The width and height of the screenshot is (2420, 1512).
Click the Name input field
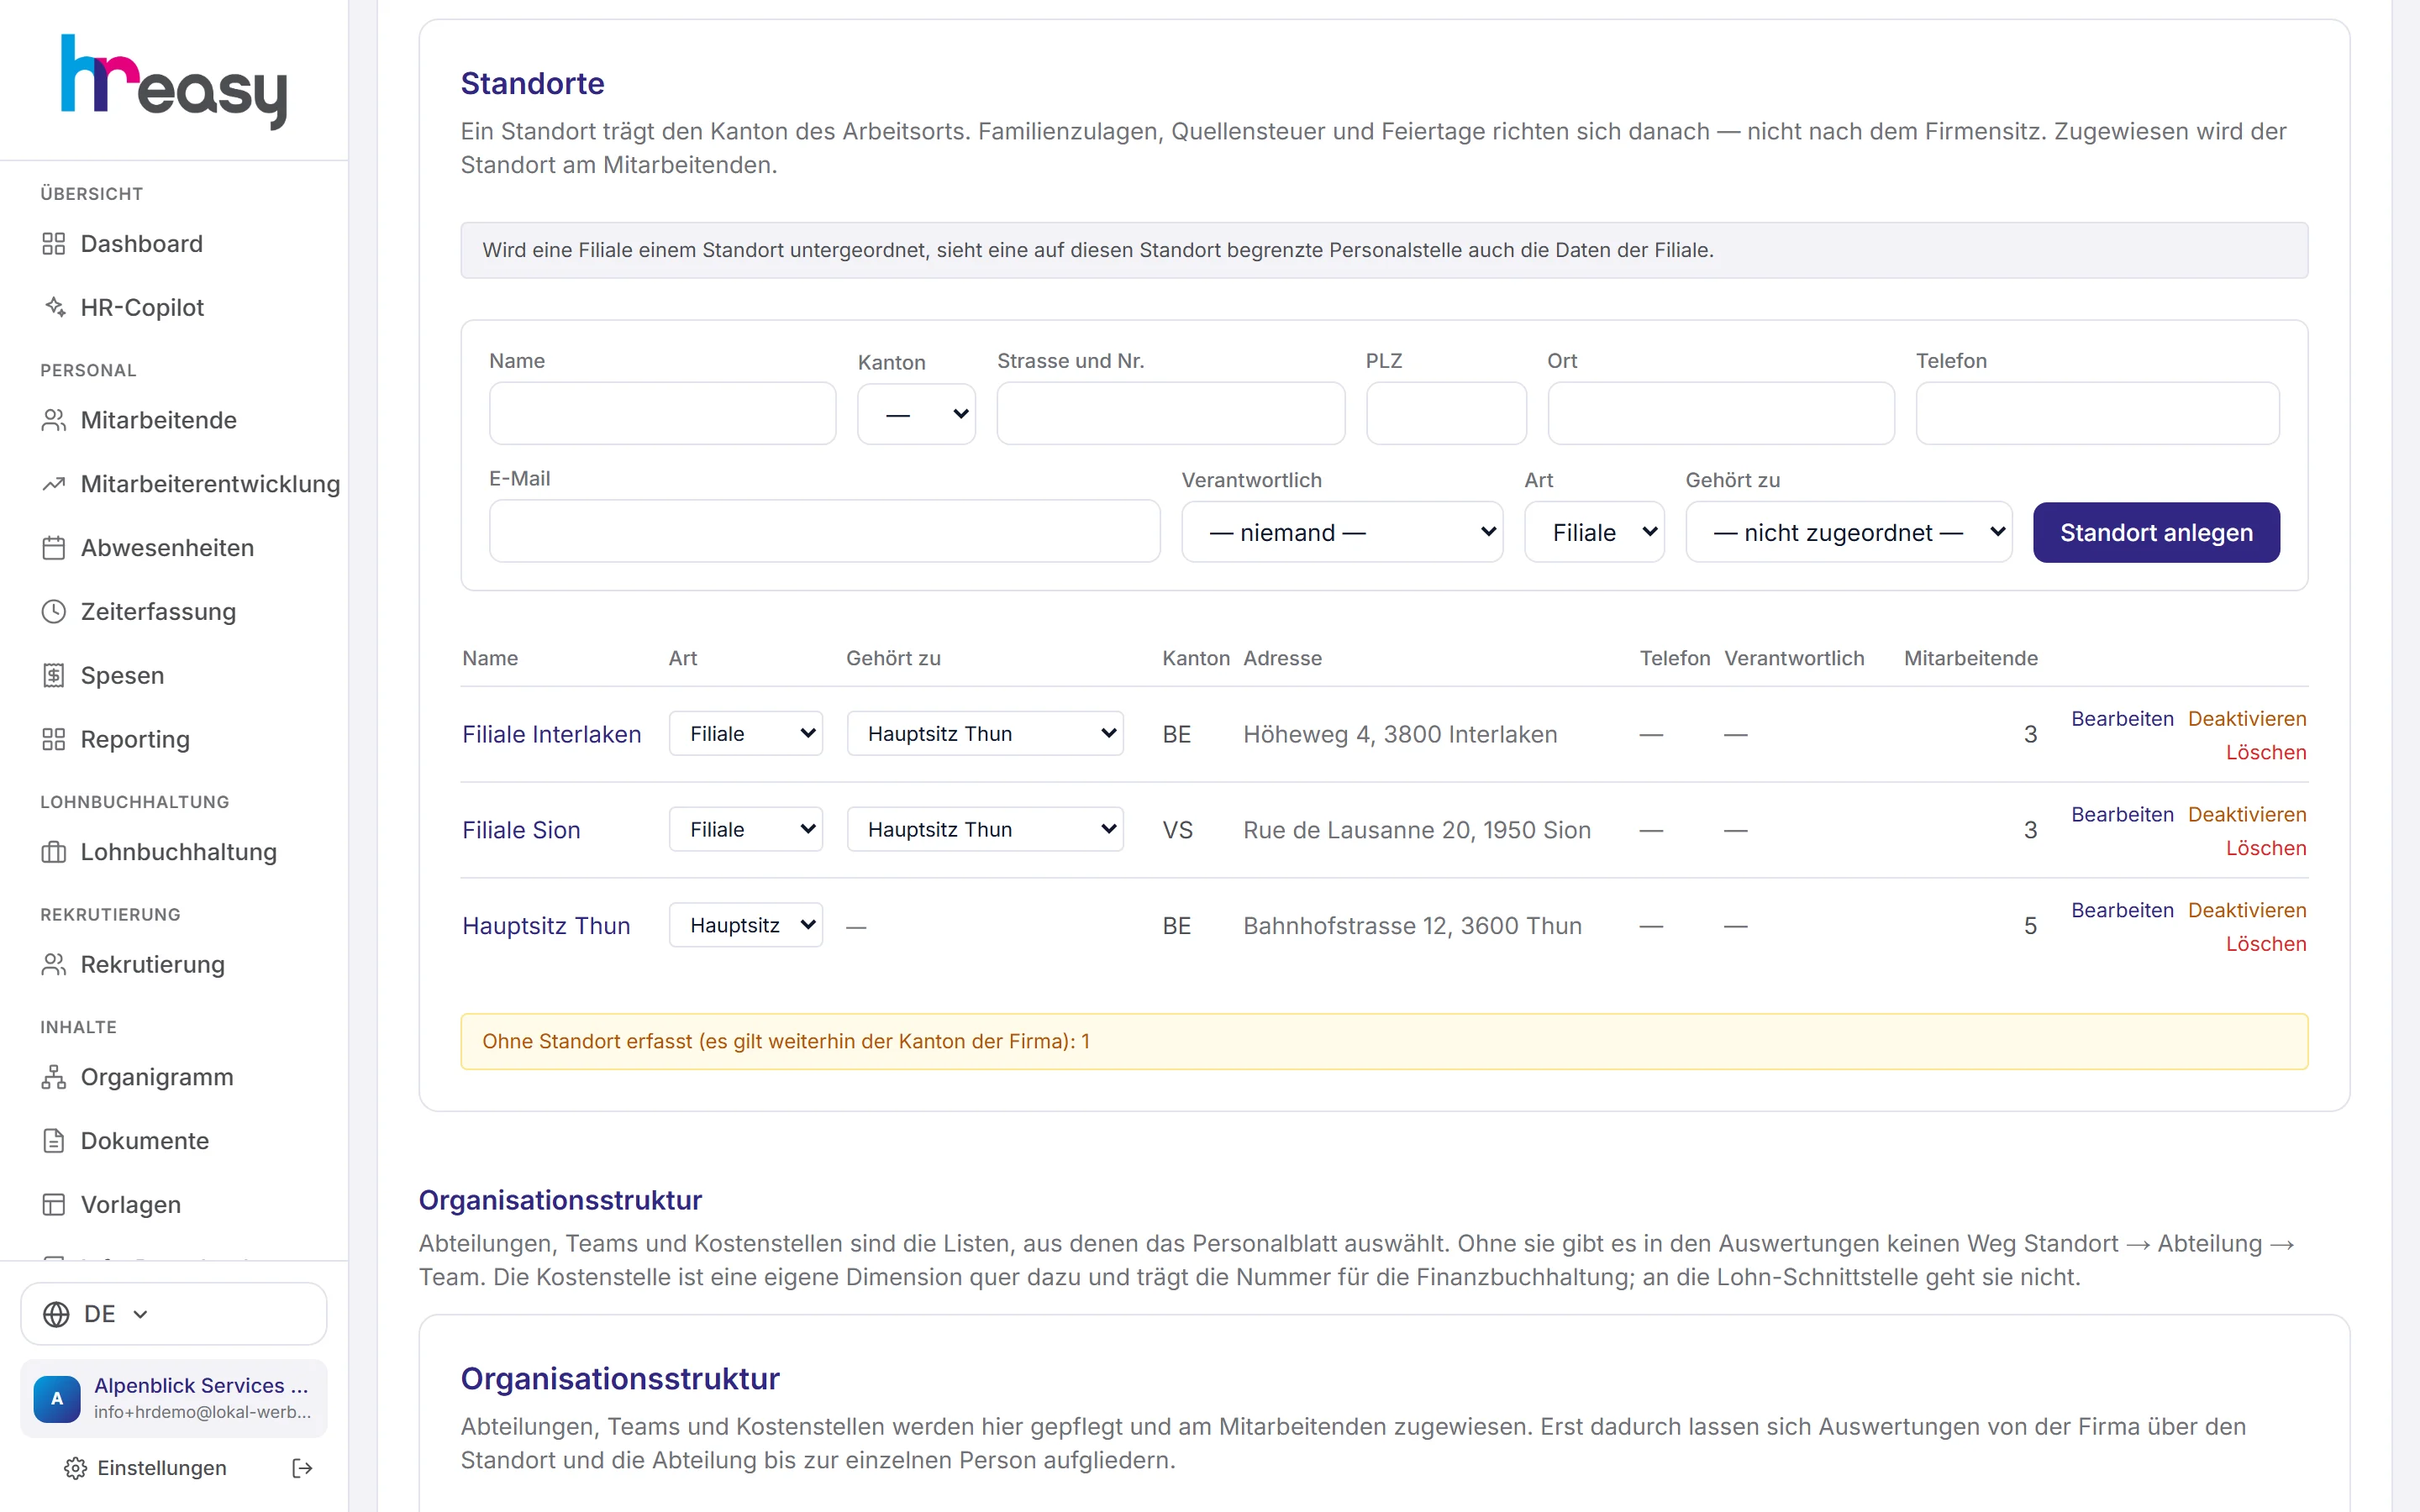click(x=662, y=413)
